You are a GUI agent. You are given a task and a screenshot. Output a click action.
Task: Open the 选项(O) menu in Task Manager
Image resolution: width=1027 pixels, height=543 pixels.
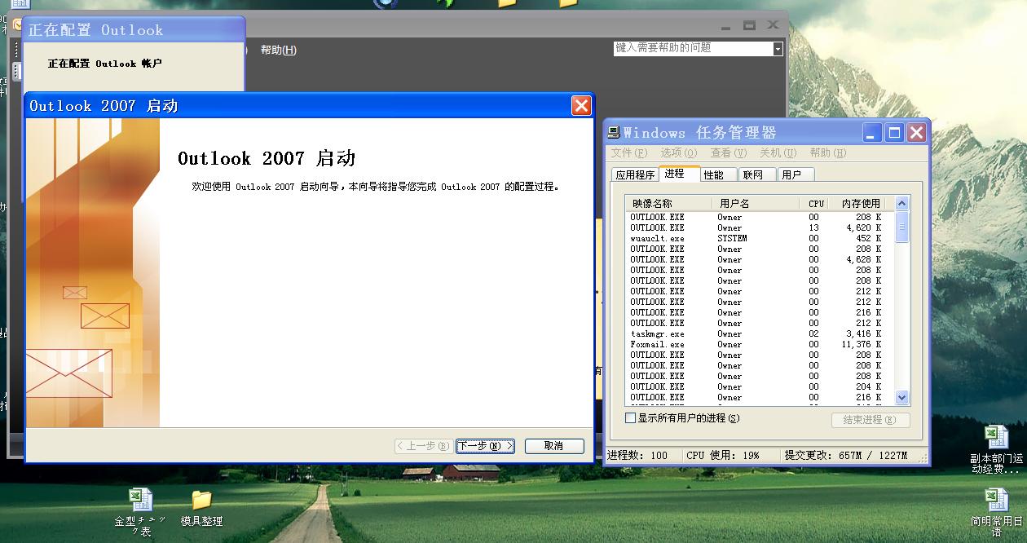pyautogui.click(x=679, y=152)
